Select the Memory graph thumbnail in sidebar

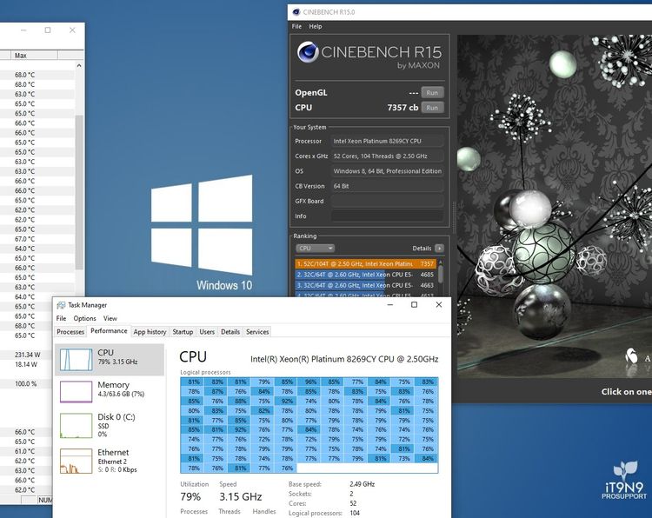coord(77,392)
